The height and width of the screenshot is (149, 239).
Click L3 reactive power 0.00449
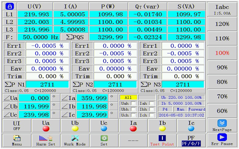[148, 30]
